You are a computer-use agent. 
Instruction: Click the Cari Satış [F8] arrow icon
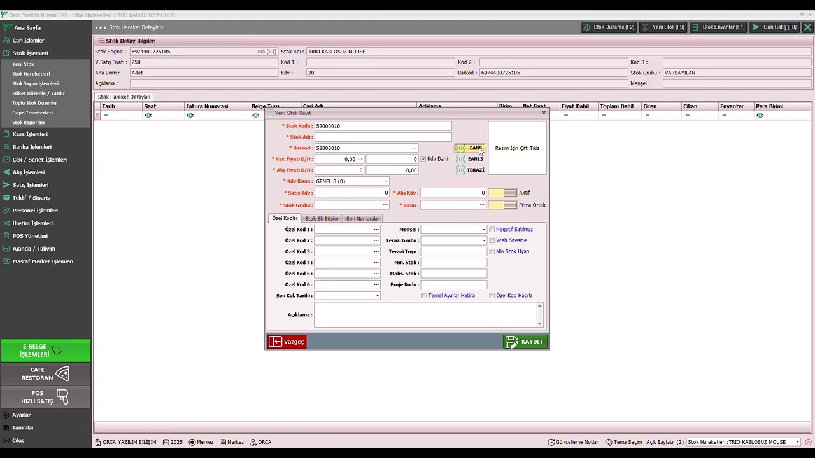point(755,27)
